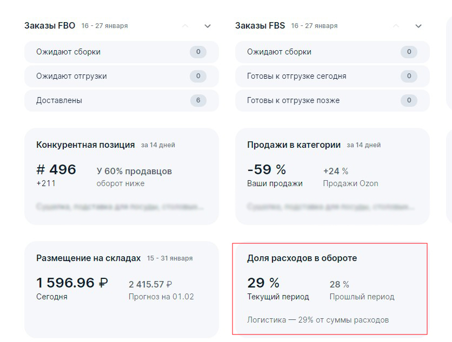The width and height of the screenshot is (452, 342).
Task: Expand Заказы FBS using the down chevron
Action: pos(418,26)
